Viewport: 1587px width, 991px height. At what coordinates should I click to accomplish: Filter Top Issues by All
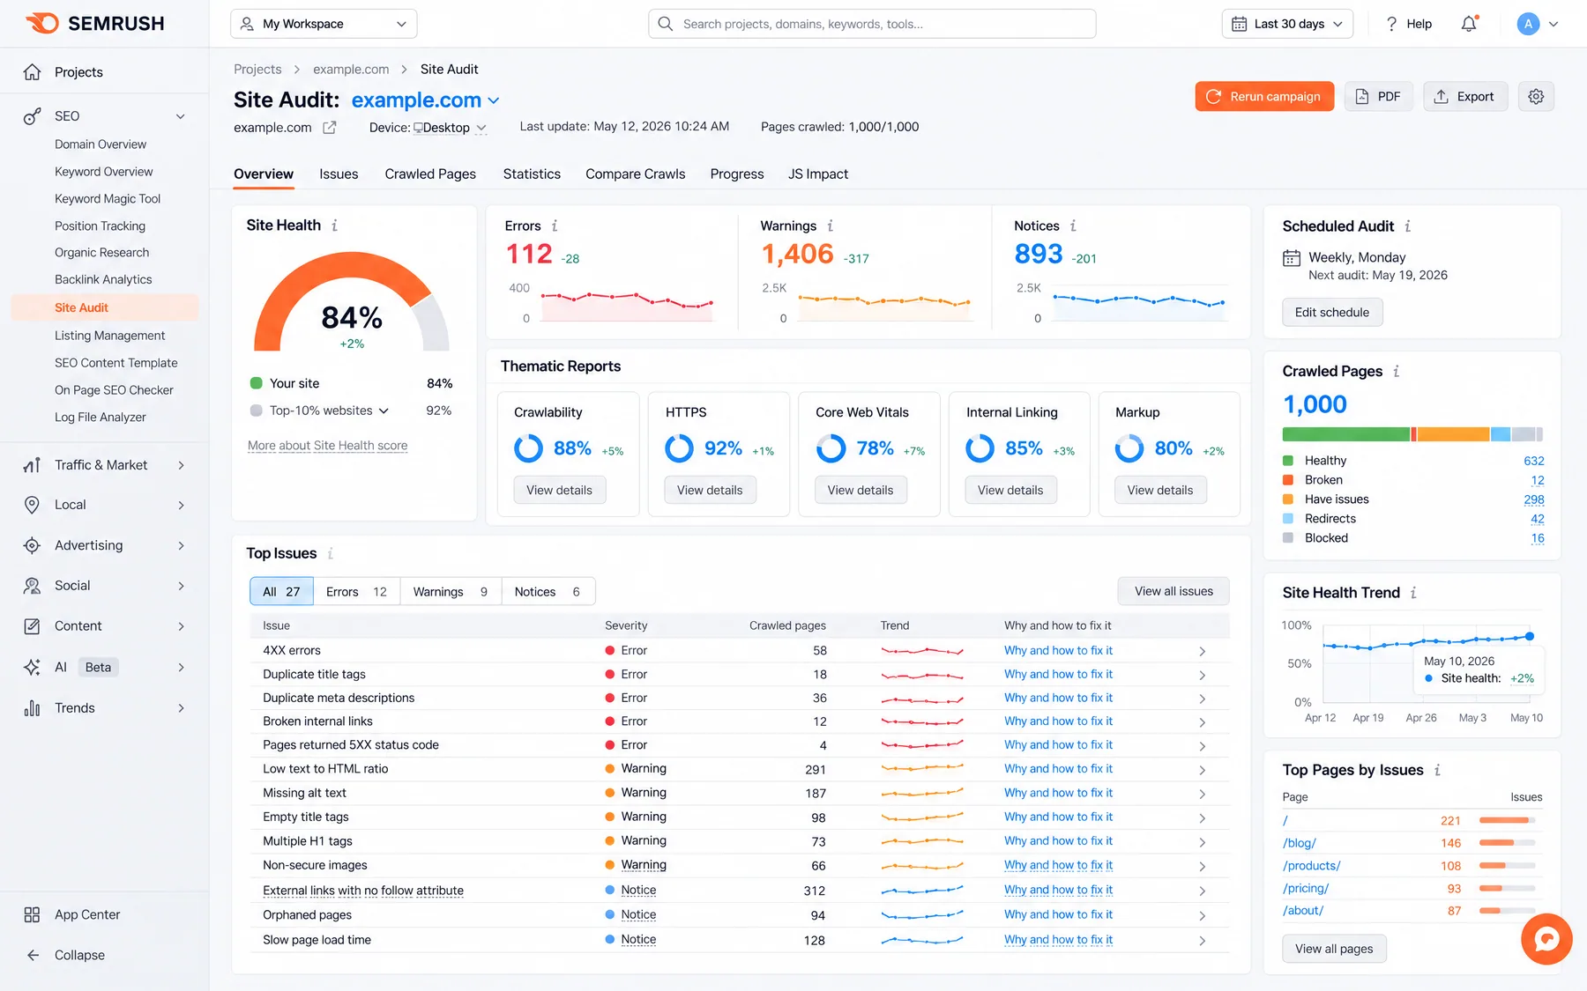click(281, 592)
